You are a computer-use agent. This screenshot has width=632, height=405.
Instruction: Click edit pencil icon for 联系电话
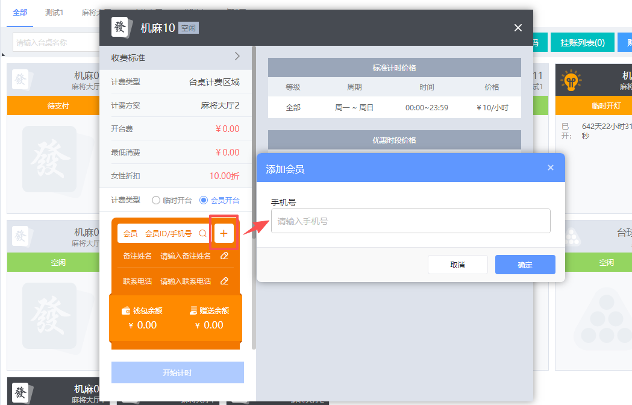[x=225, y=281]
